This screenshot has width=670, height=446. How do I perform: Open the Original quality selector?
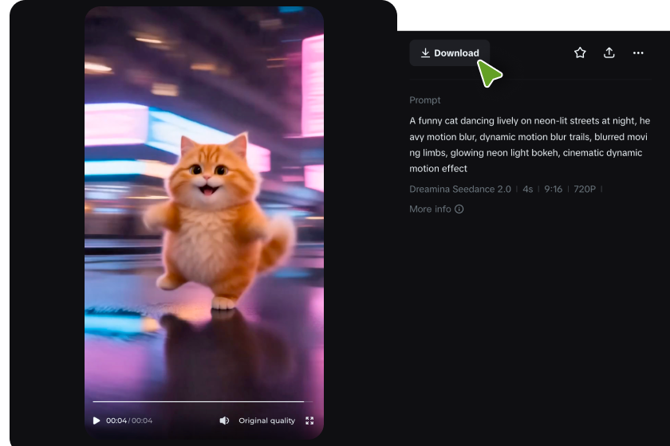click(x=266, y=421)
